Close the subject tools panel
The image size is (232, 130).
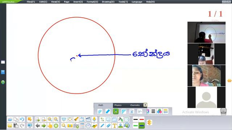145,105
